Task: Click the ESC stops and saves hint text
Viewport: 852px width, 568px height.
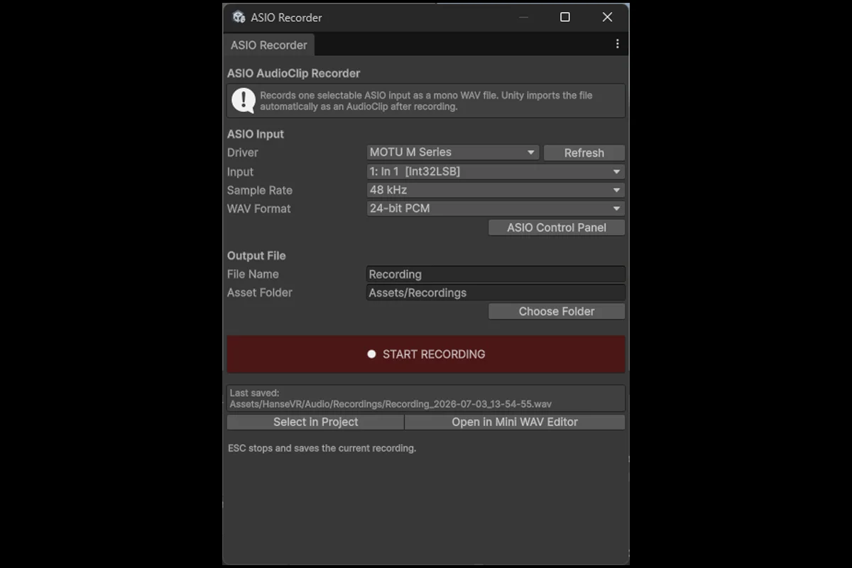Action: [x=322, y=448]
